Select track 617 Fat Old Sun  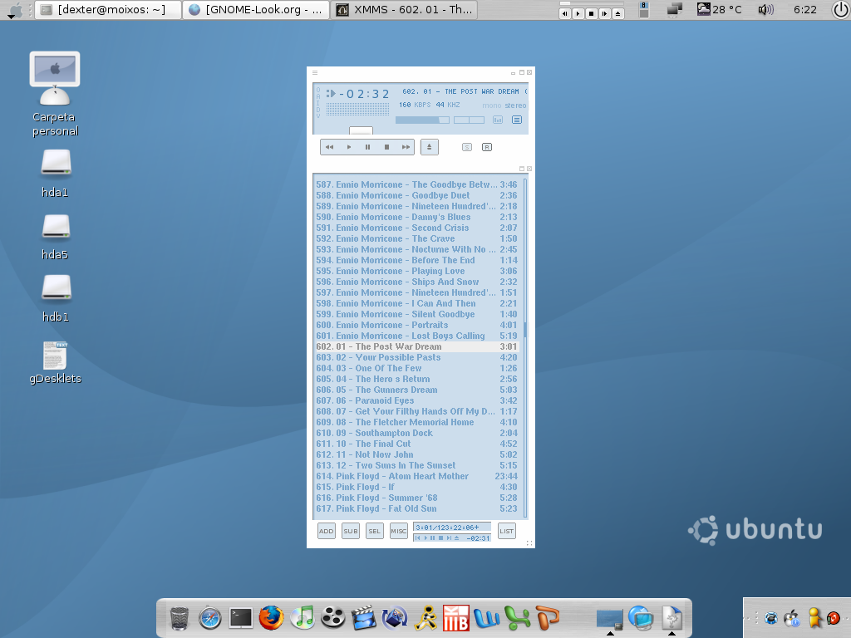coord(417,508)
